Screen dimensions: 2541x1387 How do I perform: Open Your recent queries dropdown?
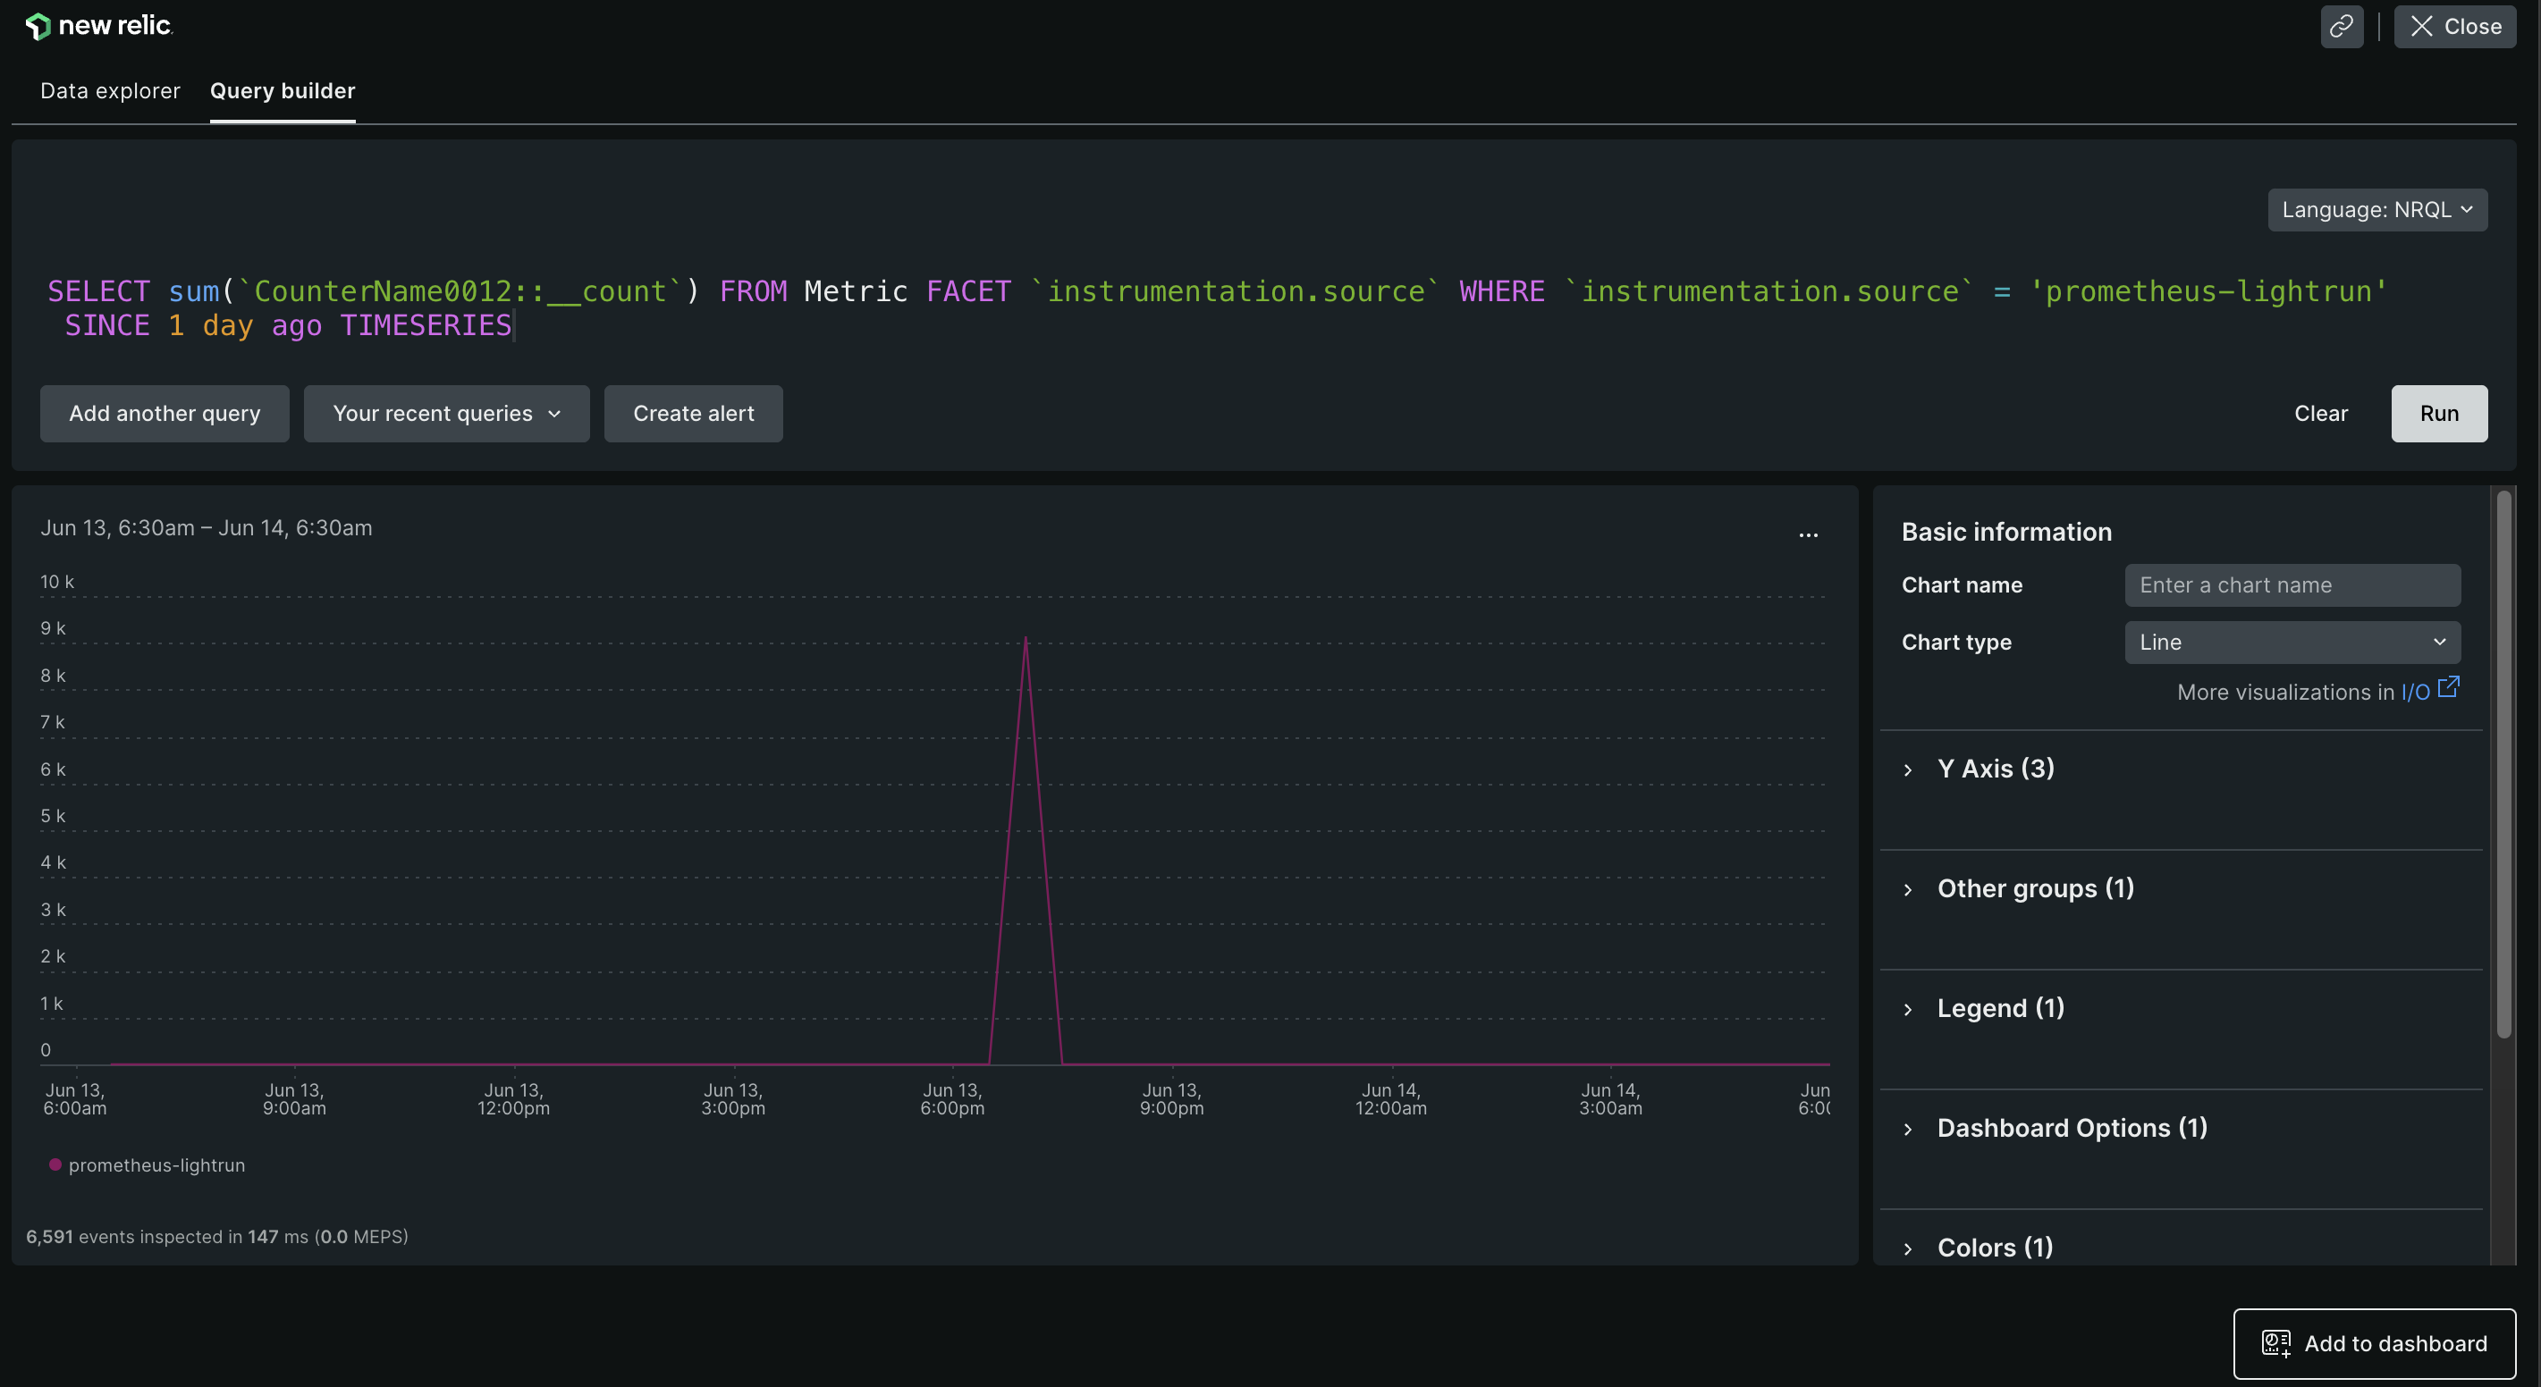[x=446, y=414]
